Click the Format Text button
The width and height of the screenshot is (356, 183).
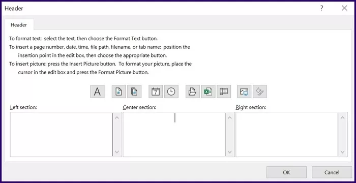pyautogui.click(x=98, y=91)
